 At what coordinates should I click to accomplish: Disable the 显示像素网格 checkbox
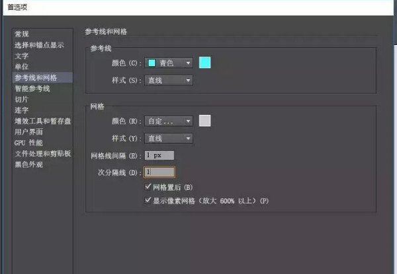[148, 200]
